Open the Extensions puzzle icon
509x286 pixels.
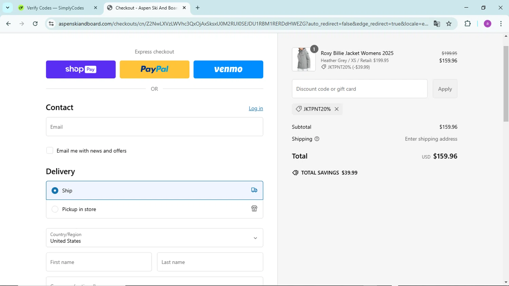(468, 24)
